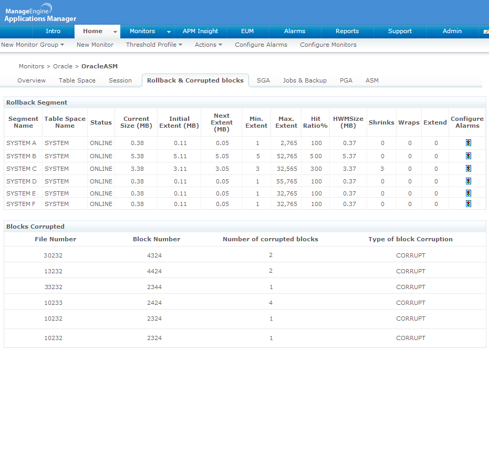The width and height of the screenshot is (489, 452).
Task: Open the Jobs & Backup tab
Action: click(305, 80)
